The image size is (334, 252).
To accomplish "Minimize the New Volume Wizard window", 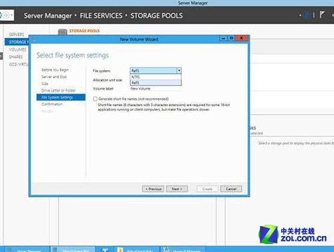I will pyautogui.click(x=223, y=38).
